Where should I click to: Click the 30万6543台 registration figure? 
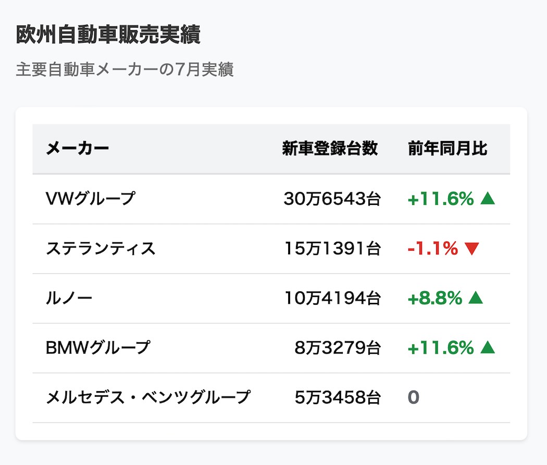coord(332,199)
